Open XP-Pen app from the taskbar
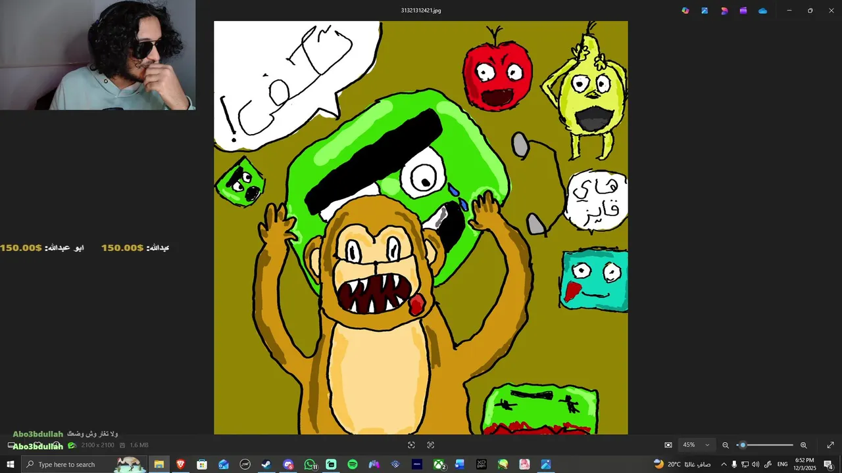 click(x=482, y=464)
